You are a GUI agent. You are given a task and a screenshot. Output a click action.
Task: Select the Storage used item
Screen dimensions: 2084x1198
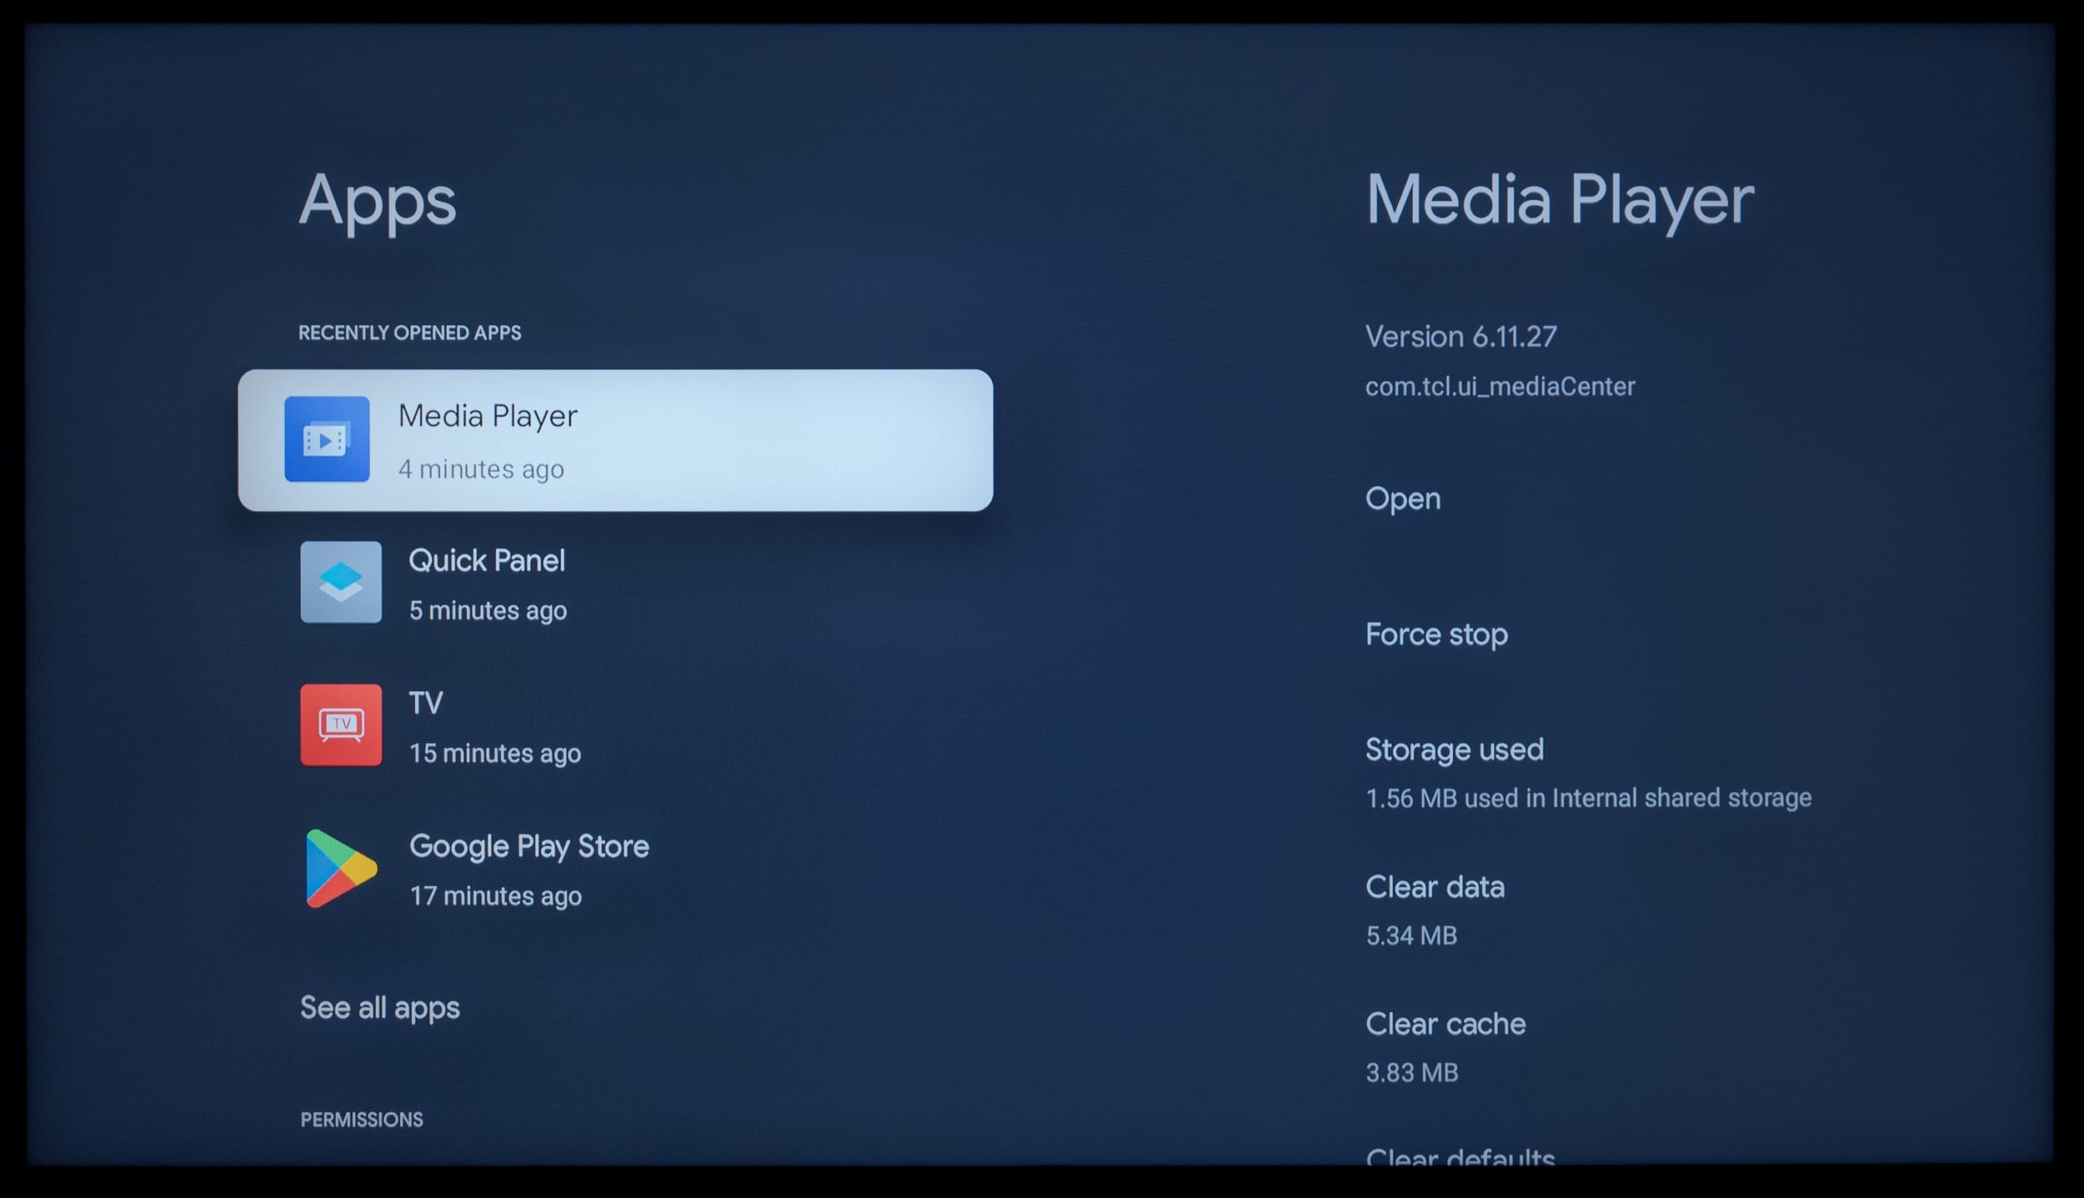[x=1454, y=749]
